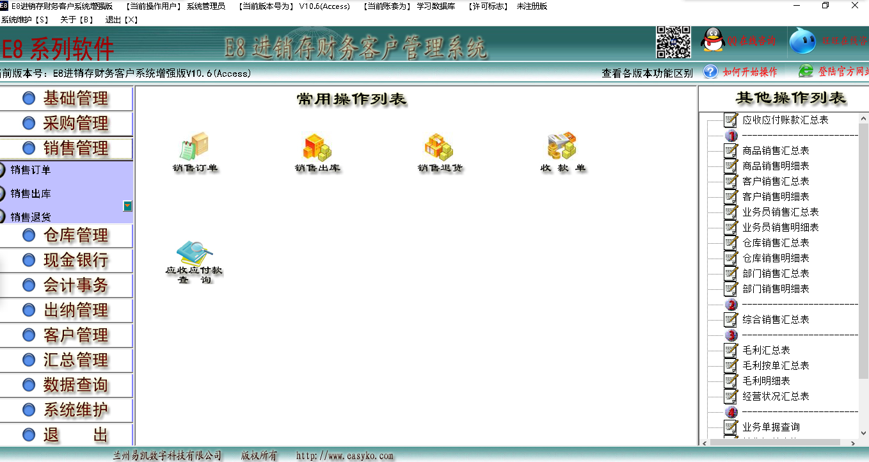Click the 退 出 sidebar button
869x462 pixels.
[66, 434]
